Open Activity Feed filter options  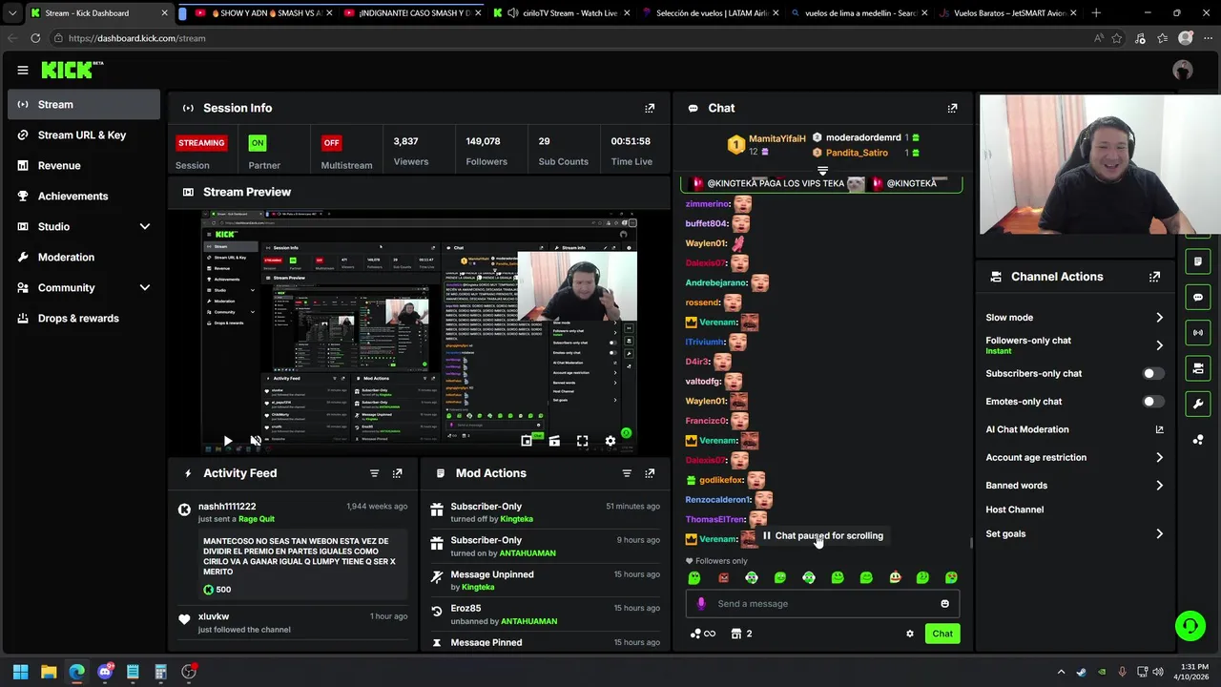pyautogui.click(x=374, y=473)
